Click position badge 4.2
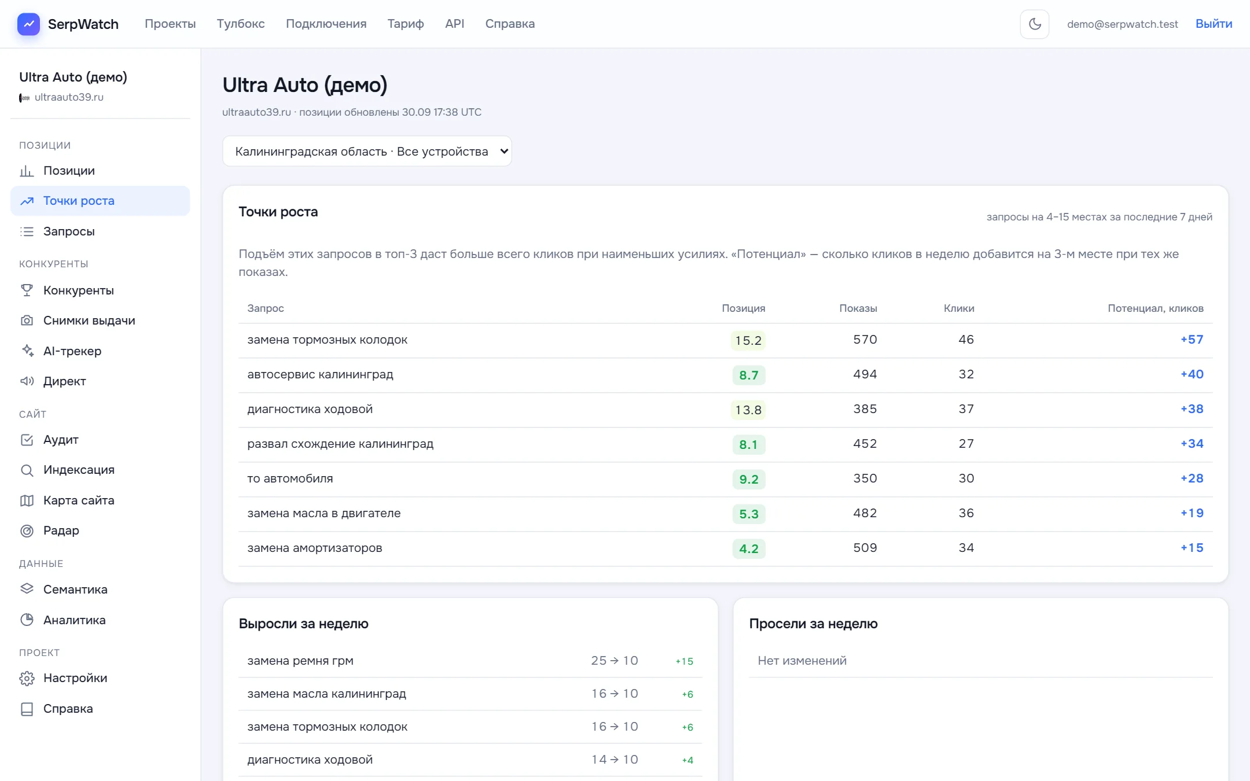The image size is (1250, 781). pyautogui.click(x=748, y=548)
